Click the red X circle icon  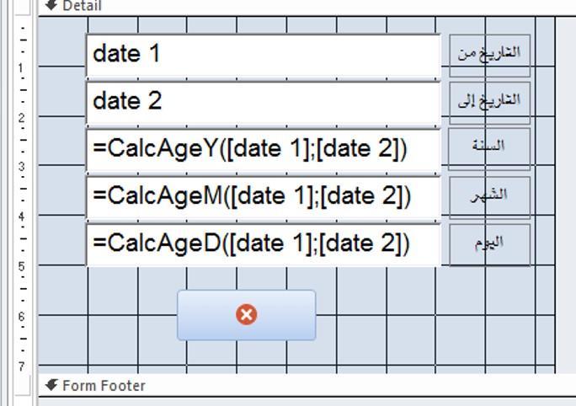pos(246,314)
